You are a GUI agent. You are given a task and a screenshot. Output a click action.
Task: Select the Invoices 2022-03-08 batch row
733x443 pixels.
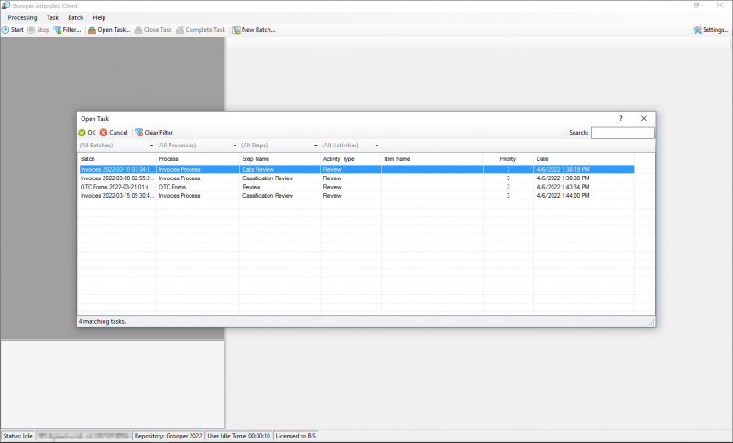coord(356,178)
